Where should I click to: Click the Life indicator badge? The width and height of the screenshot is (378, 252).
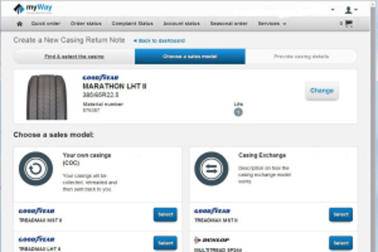point(238,112)
